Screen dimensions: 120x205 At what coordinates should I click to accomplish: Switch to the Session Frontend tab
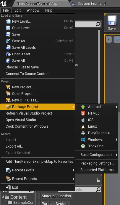coord(92,4)
